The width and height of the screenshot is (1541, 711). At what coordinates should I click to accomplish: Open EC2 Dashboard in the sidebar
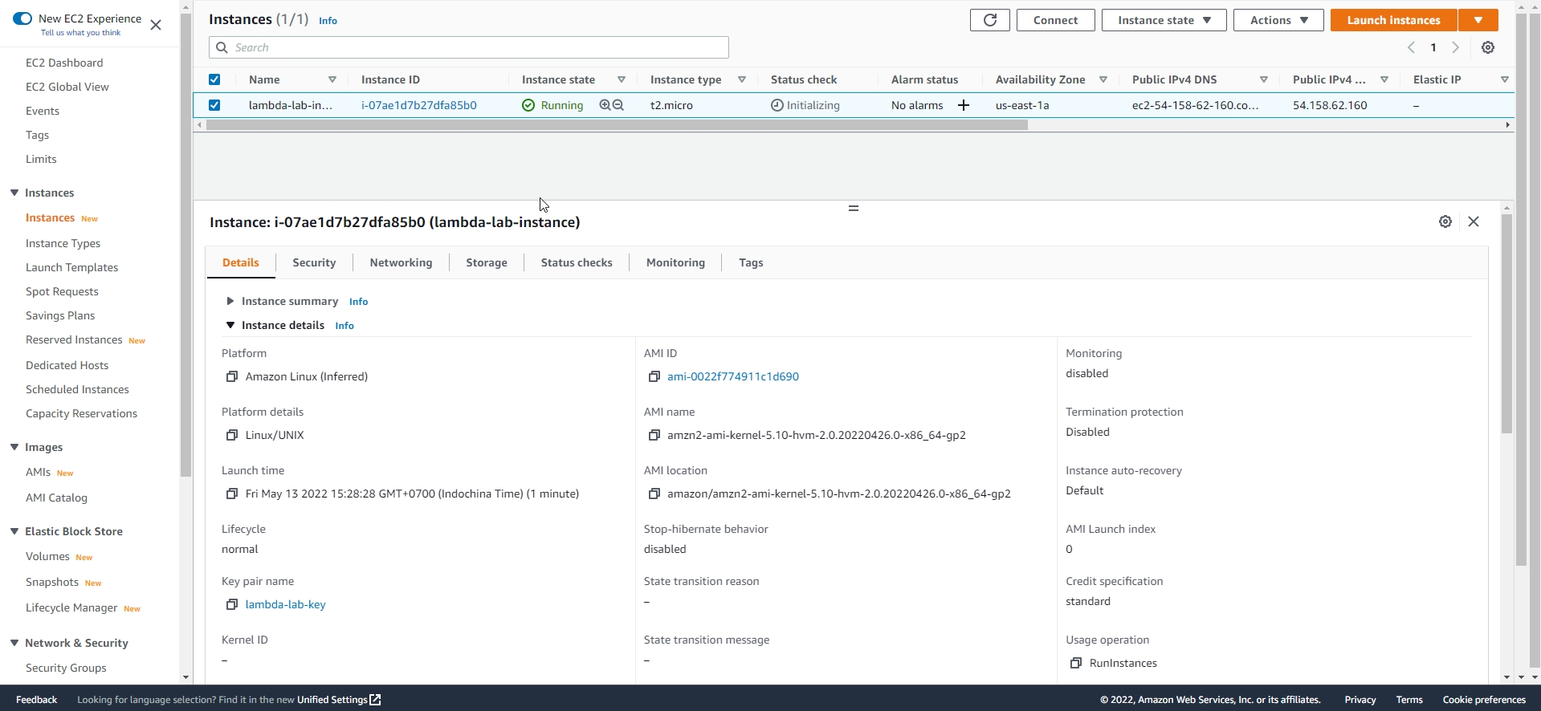point(64,63)
